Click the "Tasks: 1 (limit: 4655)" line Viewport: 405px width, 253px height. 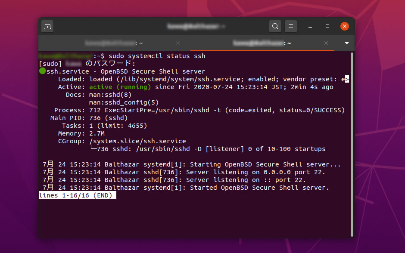(104, 126)
